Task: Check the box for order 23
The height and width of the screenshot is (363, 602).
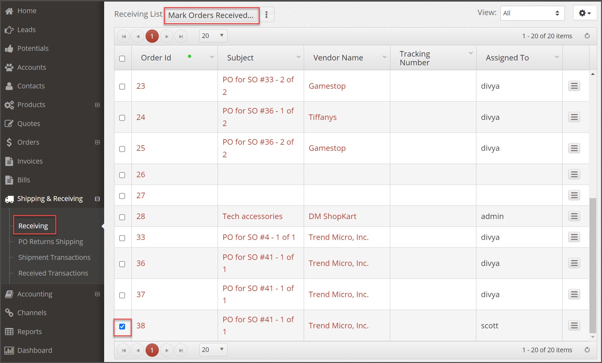Action: point(122,86)
